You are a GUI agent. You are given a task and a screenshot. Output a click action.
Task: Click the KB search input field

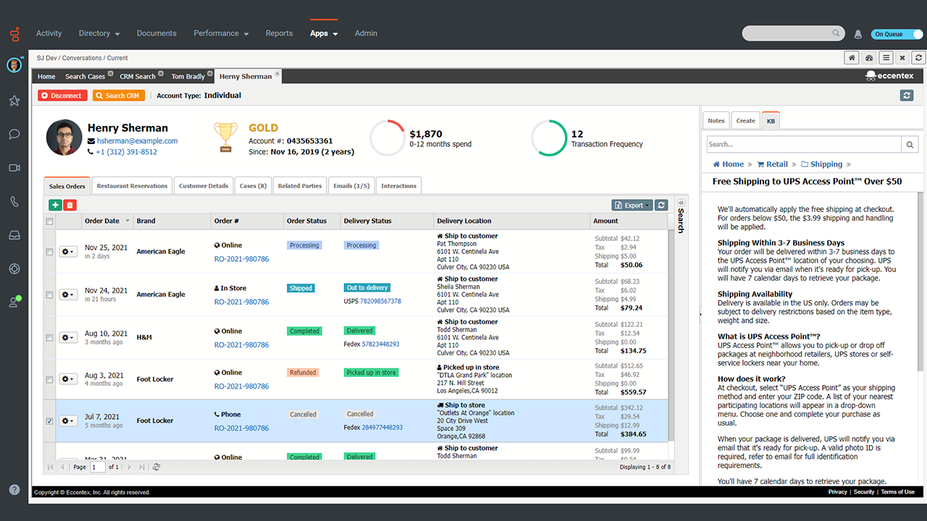tap(804, 145)
